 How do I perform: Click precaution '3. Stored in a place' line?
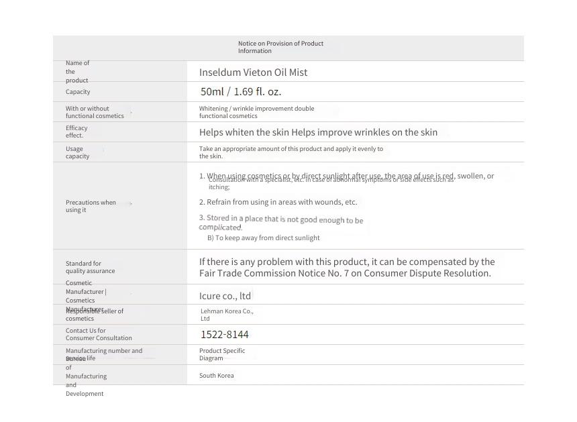(x=281, y=223)
